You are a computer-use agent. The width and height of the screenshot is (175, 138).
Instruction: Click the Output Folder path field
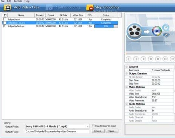point(57,132)
